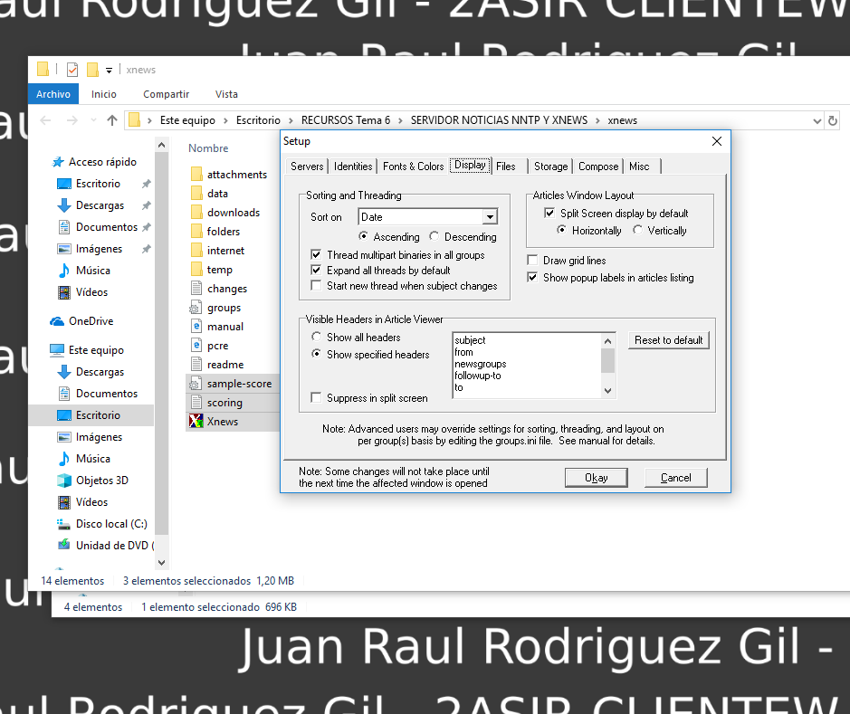Go up one folder level arrow
This screenshot has height=714, width=850.
[x=112, y=120]
